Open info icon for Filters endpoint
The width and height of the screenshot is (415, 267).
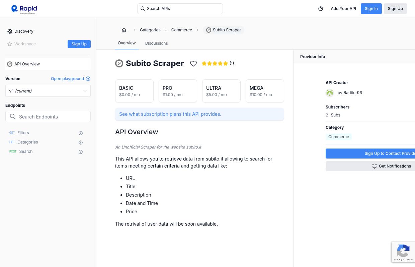[x=81, y=133]
